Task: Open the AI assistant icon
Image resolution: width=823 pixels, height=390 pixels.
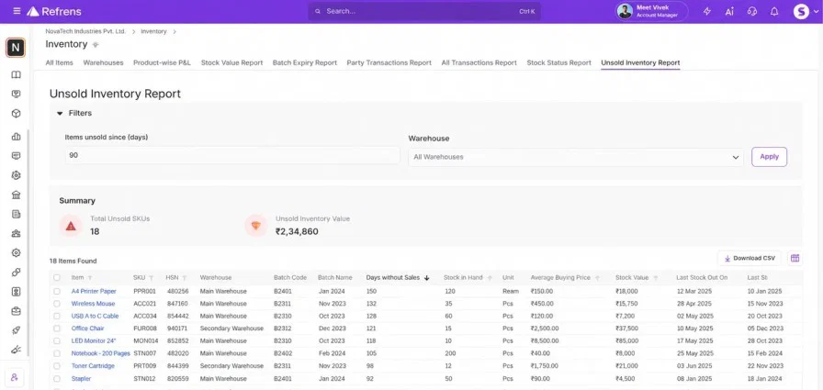Action: click(x=729, y=11)
